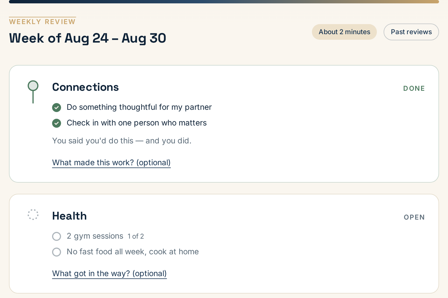
Task: Tick the 'No fast food all week' circle
Action: point(57,252)
